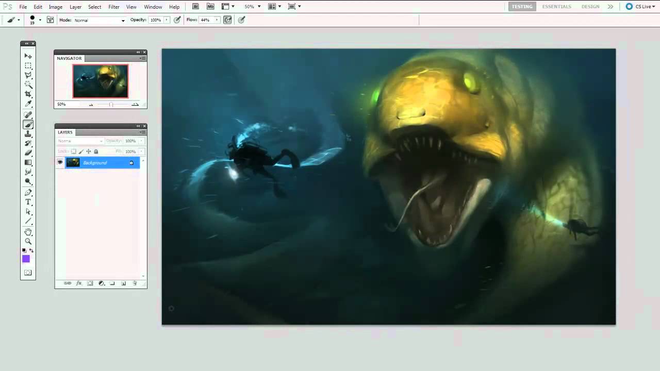Select the Line tool
Image resolution: width=660 pixels, height=371 pixels.
point(28,222)
